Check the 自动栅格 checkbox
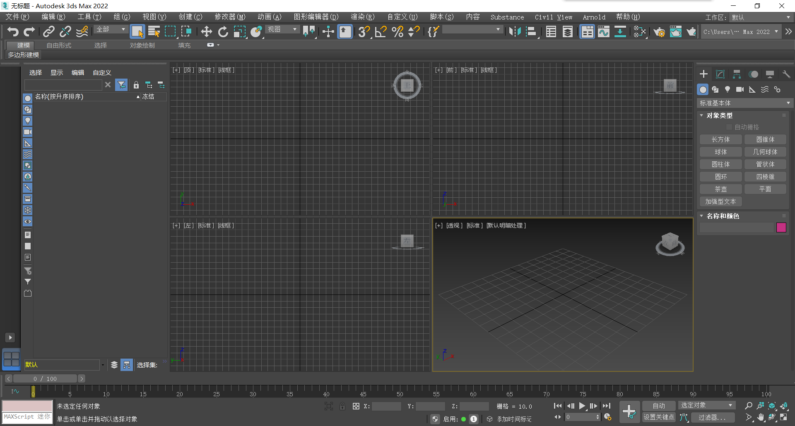The height and width of the screenshot is (426, 795). pos(729,127)
